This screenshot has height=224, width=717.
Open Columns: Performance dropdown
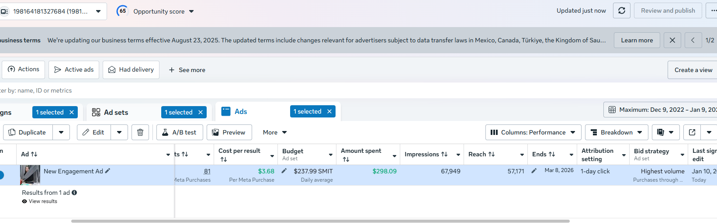[x=533, y=132]
